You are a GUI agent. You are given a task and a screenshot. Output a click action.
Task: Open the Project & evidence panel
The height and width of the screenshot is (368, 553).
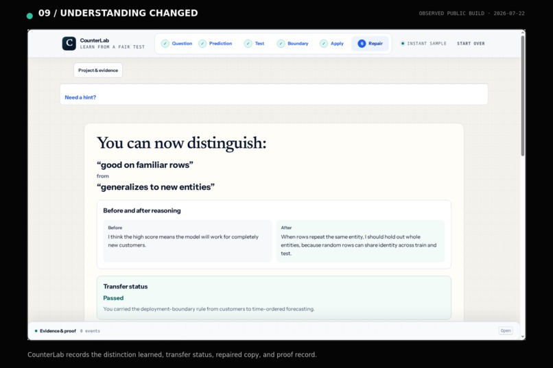(x=98, y=71)
